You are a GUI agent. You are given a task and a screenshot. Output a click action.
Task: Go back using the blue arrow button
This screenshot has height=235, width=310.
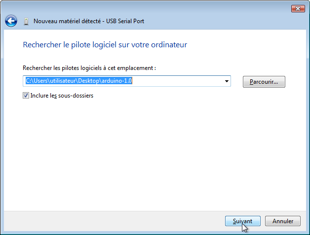(x=11, y=21)
